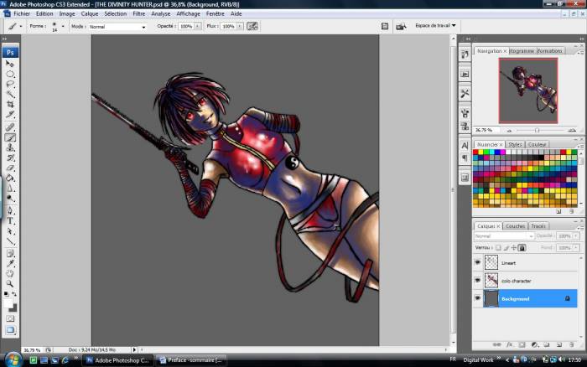Select the Slice tool
Screen dimensions: 587x367
[x=10, y=115]
